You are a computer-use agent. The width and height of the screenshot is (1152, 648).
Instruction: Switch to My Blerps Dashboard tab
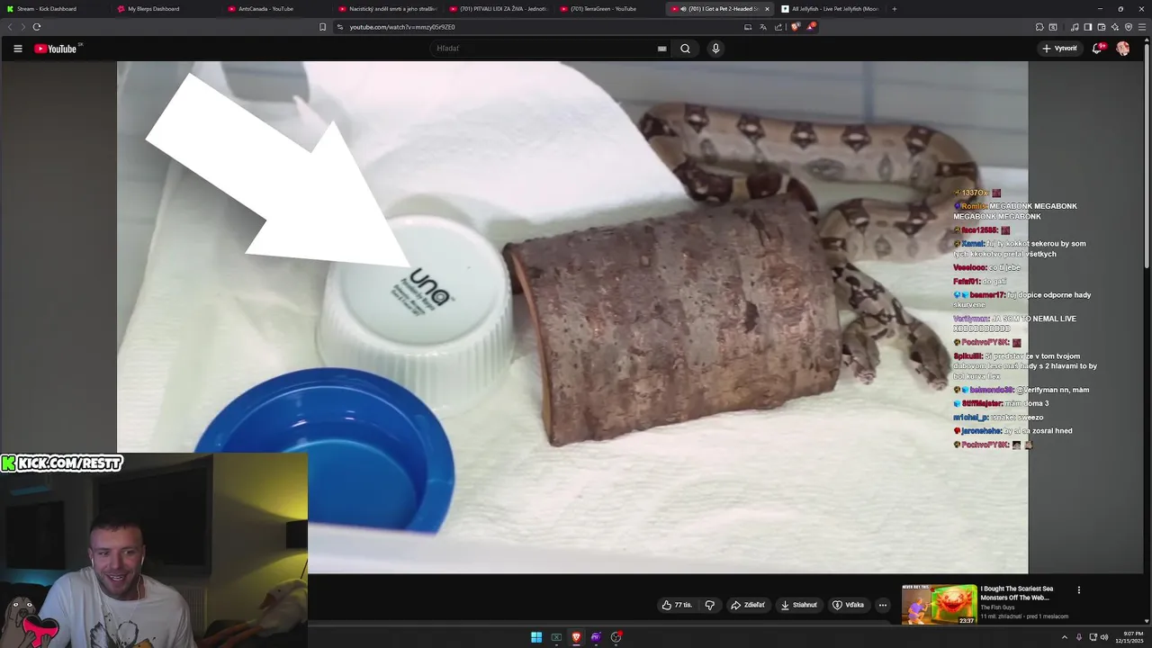point(165,9)
